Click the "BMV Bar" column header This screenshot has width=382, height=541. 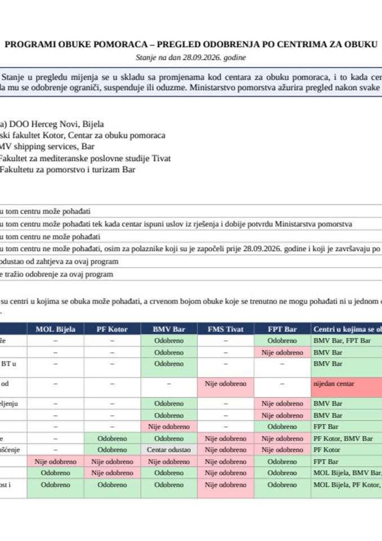tap(169, 329)
